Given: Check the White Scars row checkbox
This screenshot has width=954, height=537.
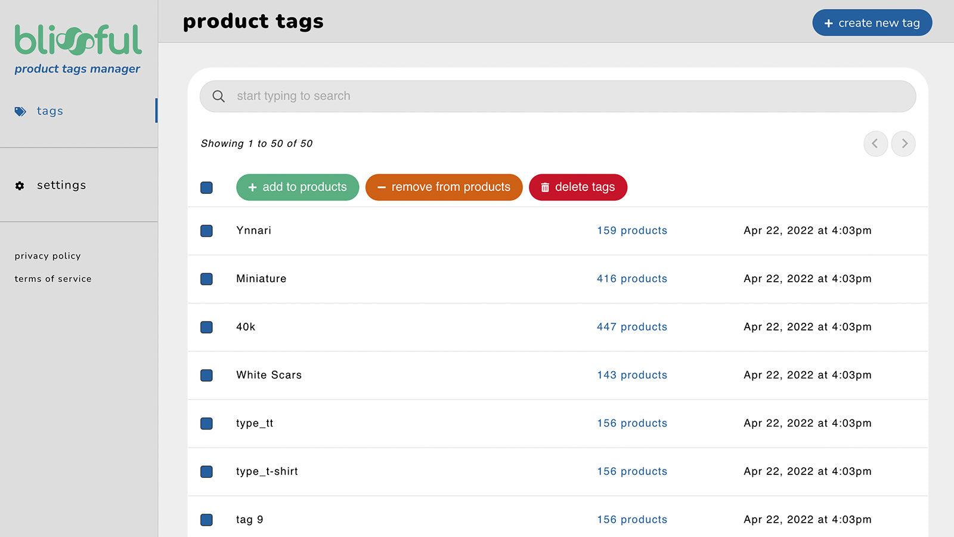Looking at the screenshot, I should [x=206, y=375].
